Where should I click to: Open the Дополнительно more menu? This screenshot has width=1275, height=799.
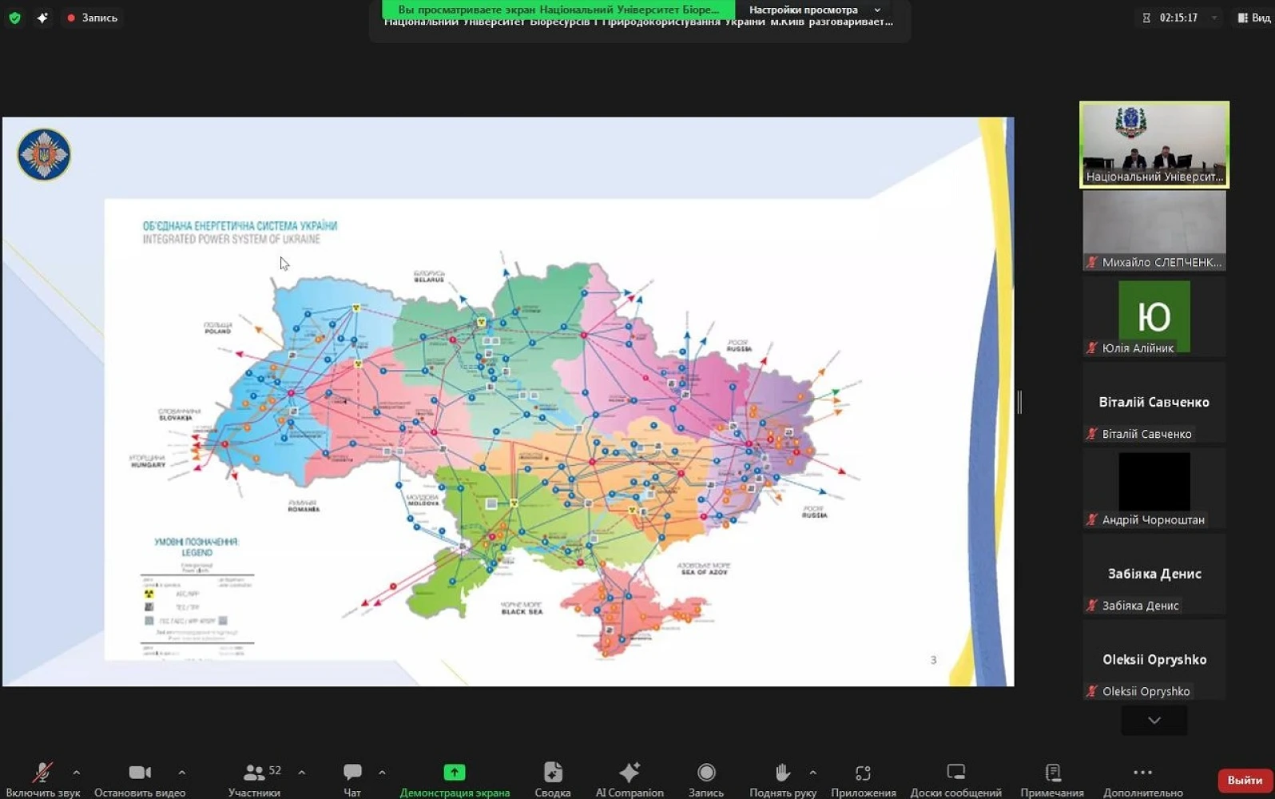[x=1142, y=773]
